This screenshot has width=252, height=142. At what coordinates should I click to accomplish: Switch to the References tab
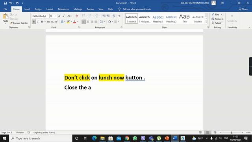click(x=63, y=9)
